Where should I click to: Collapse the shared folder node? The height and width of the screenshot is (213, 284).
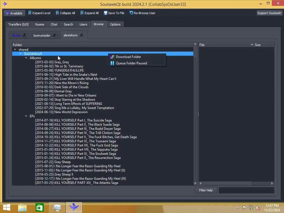click(x=15, y=49)
